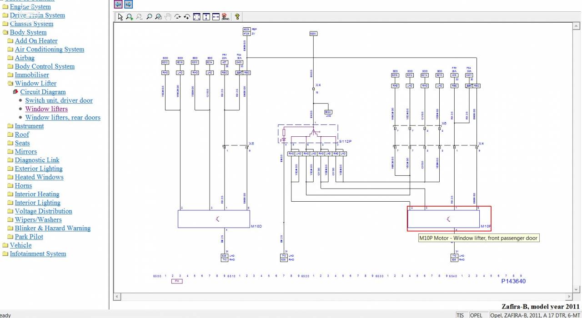The height and width of the screenshot is (318, 582).
Task: Open the Body Control System link
Action: coord(45,66)
